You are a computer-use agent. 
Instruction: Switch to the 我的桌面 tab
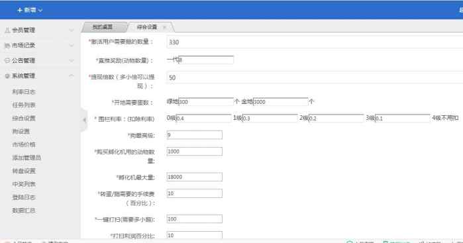(103, 27)
